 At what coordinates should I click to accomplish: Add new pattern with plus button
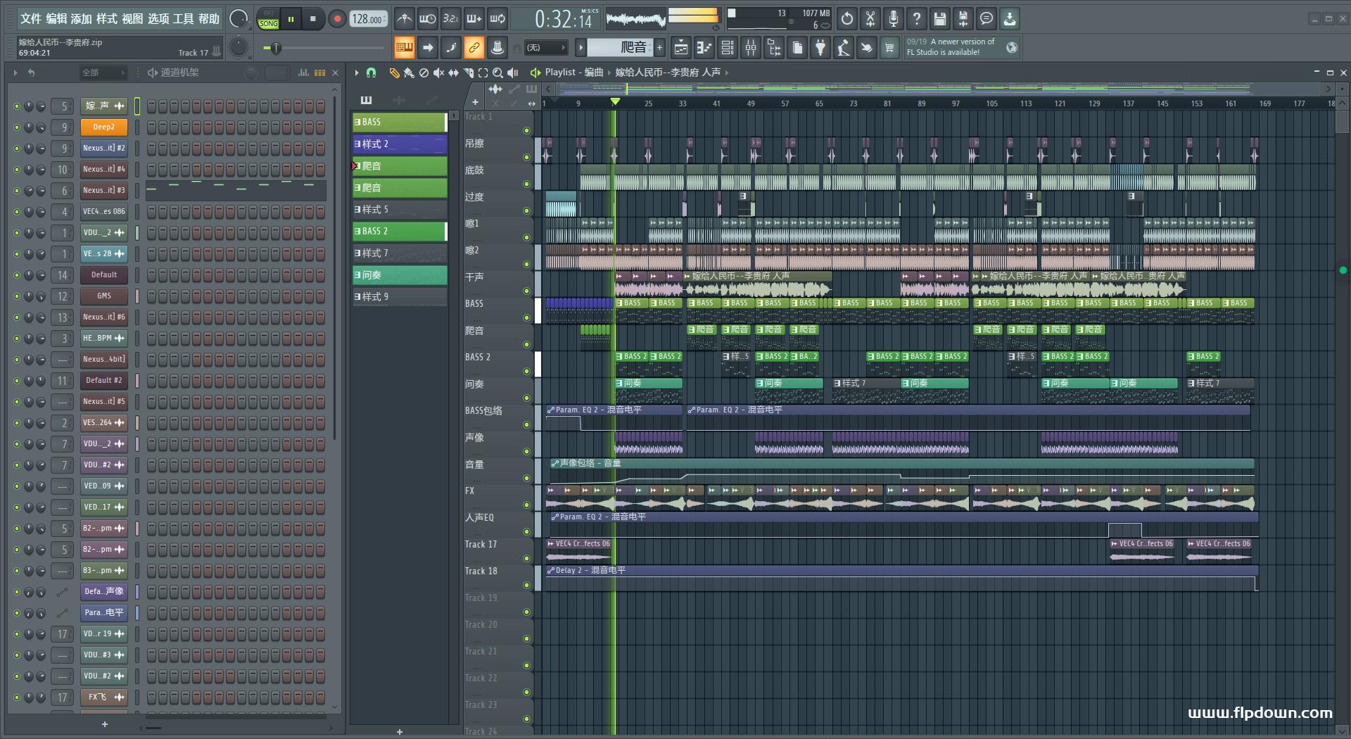(x=660, y=47)
